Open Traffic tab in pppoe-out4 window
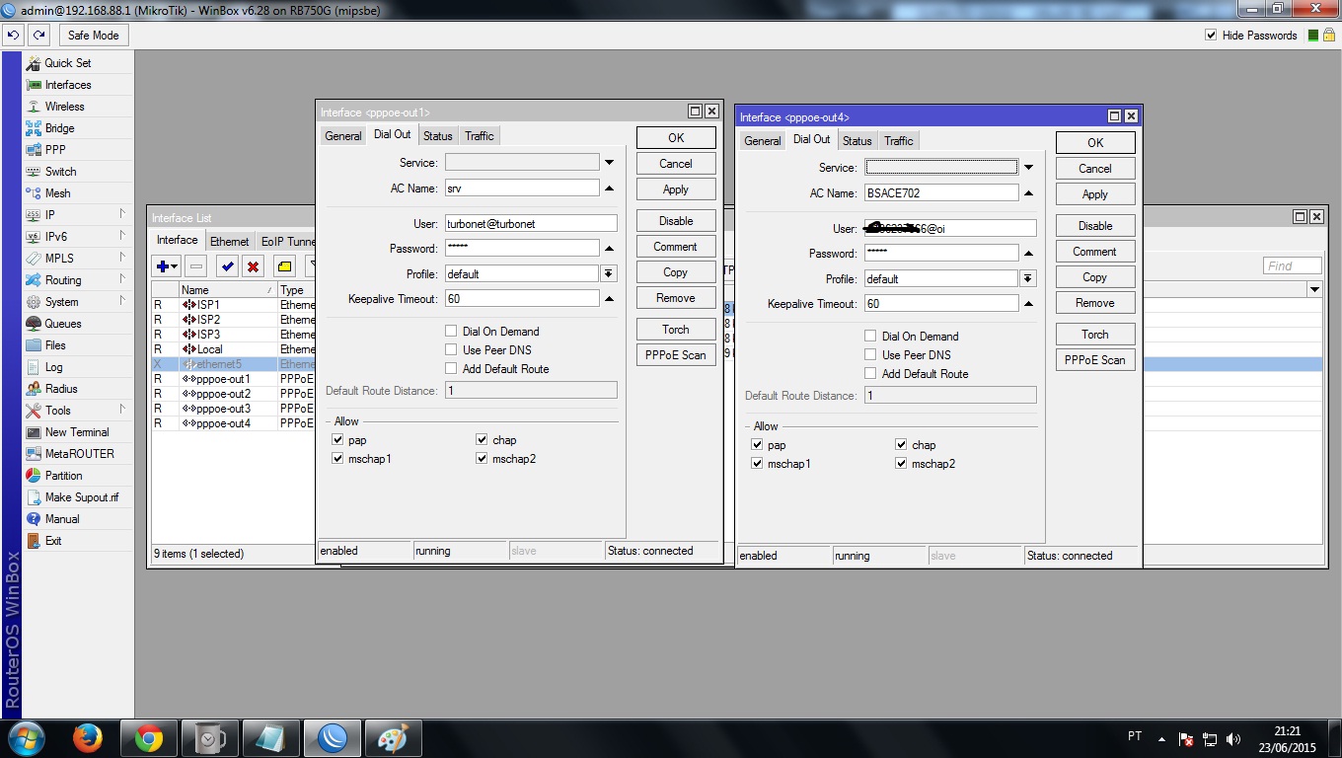 point(898,141)
